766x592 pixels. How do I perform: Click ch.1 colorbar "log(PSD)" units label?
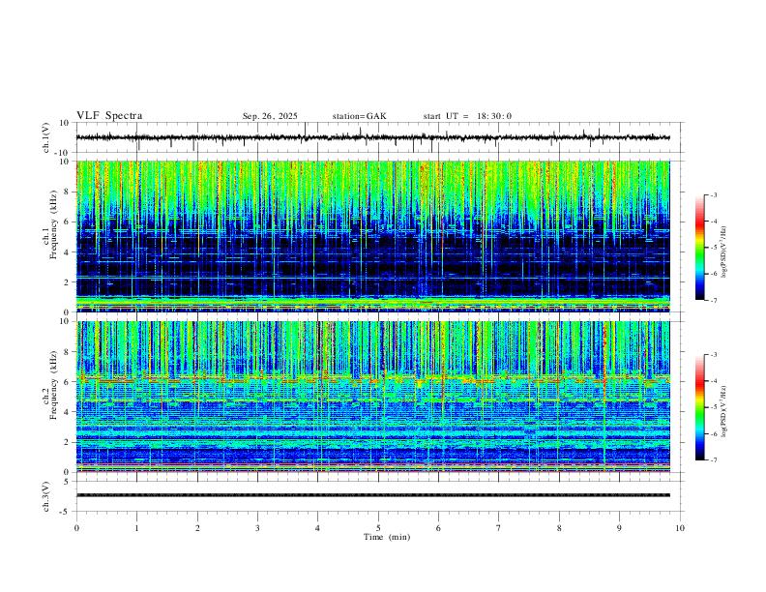click(723, 252)
